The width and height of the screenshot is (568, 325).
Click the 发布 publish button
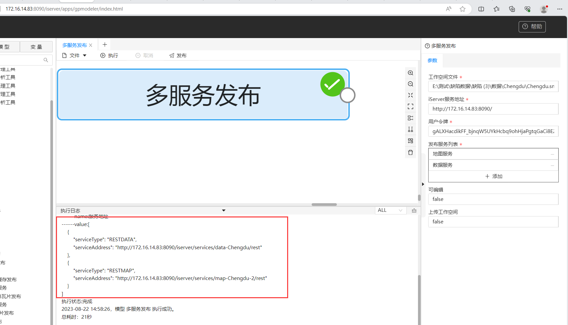pos(178,56)
